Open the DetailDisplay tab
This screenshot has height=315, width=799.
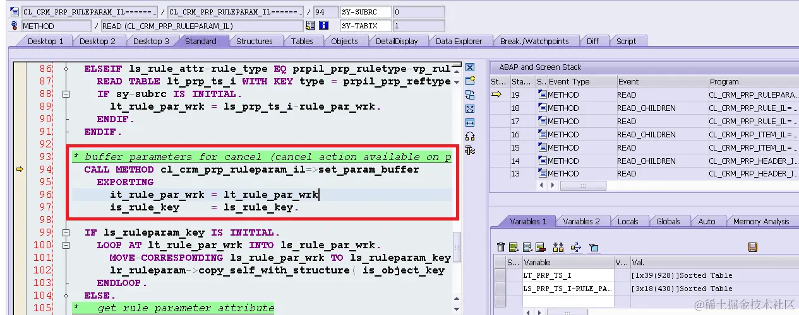(397, 41)
